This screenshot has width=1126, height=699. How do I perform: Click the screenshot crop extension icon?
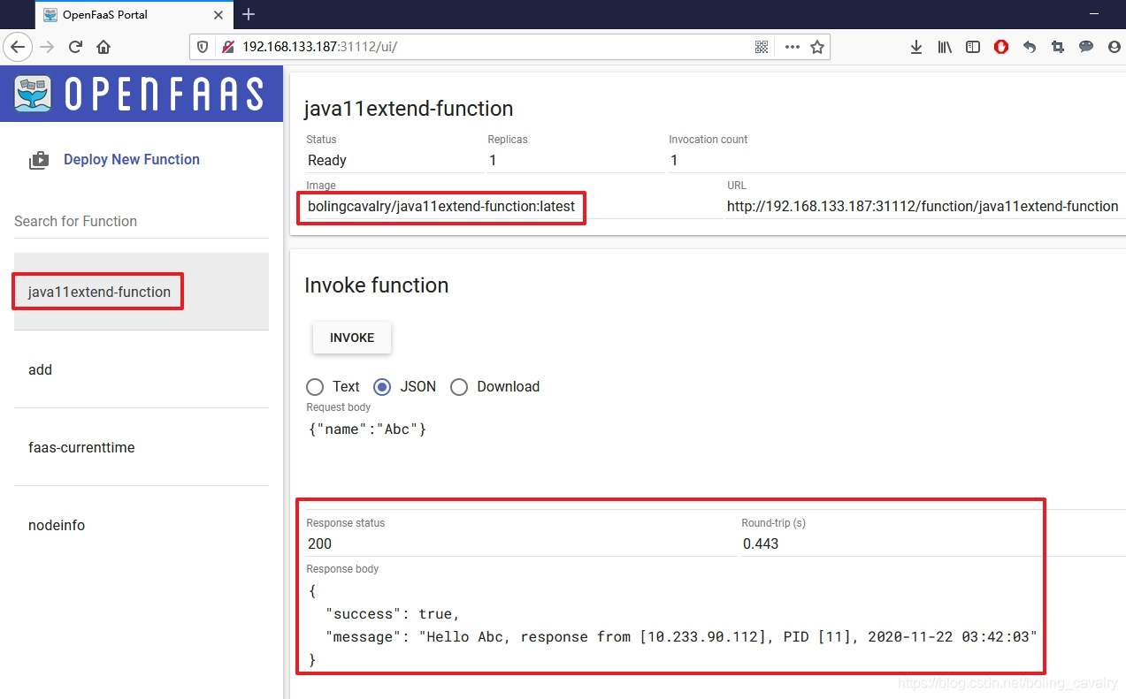click(x=1058, y=48)
